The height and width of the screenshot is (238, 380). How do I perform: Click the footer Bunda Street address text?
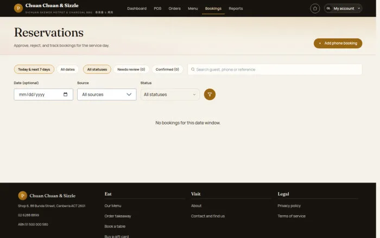pos(52,206)
